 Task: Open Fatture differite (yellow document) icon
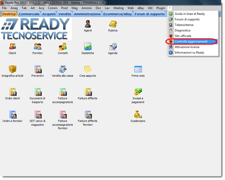[x=88, y=92]
